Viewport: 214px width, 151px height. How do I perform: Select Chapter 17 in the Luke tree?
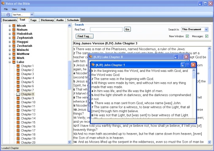point(28,130)
